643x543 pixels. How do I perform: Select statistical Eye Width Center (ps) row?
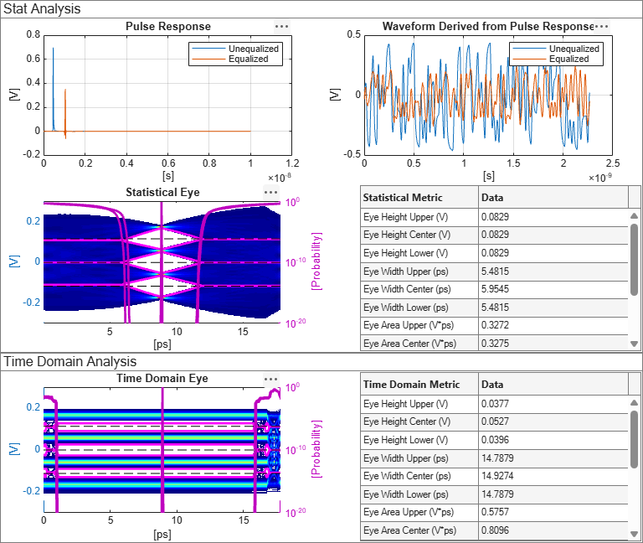click(x=494, y=289)
